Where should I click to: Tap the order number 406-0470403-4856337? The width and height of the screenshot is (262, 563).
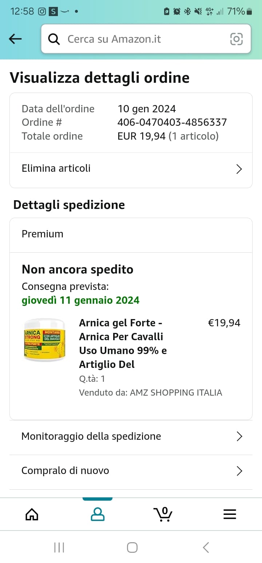click(x=172, y=122)
